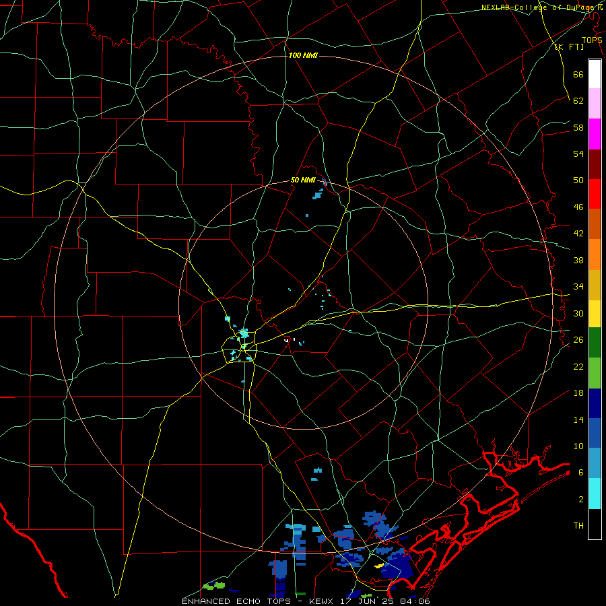The width and height of the screenshot is (606, 606).
Task: Click the black TH legend block
Action: 595,524
